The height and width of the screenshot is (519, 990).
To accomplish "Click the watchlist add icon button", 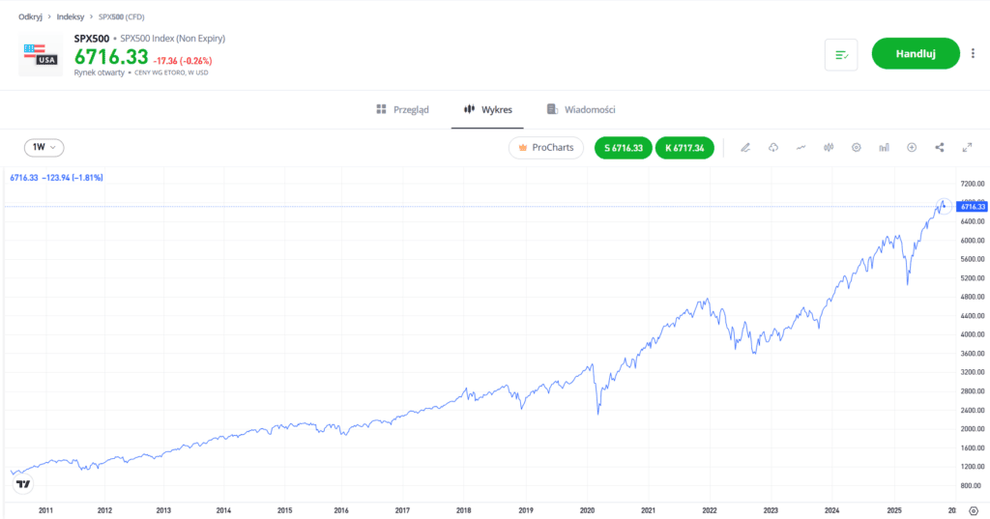I will point(840,55).
